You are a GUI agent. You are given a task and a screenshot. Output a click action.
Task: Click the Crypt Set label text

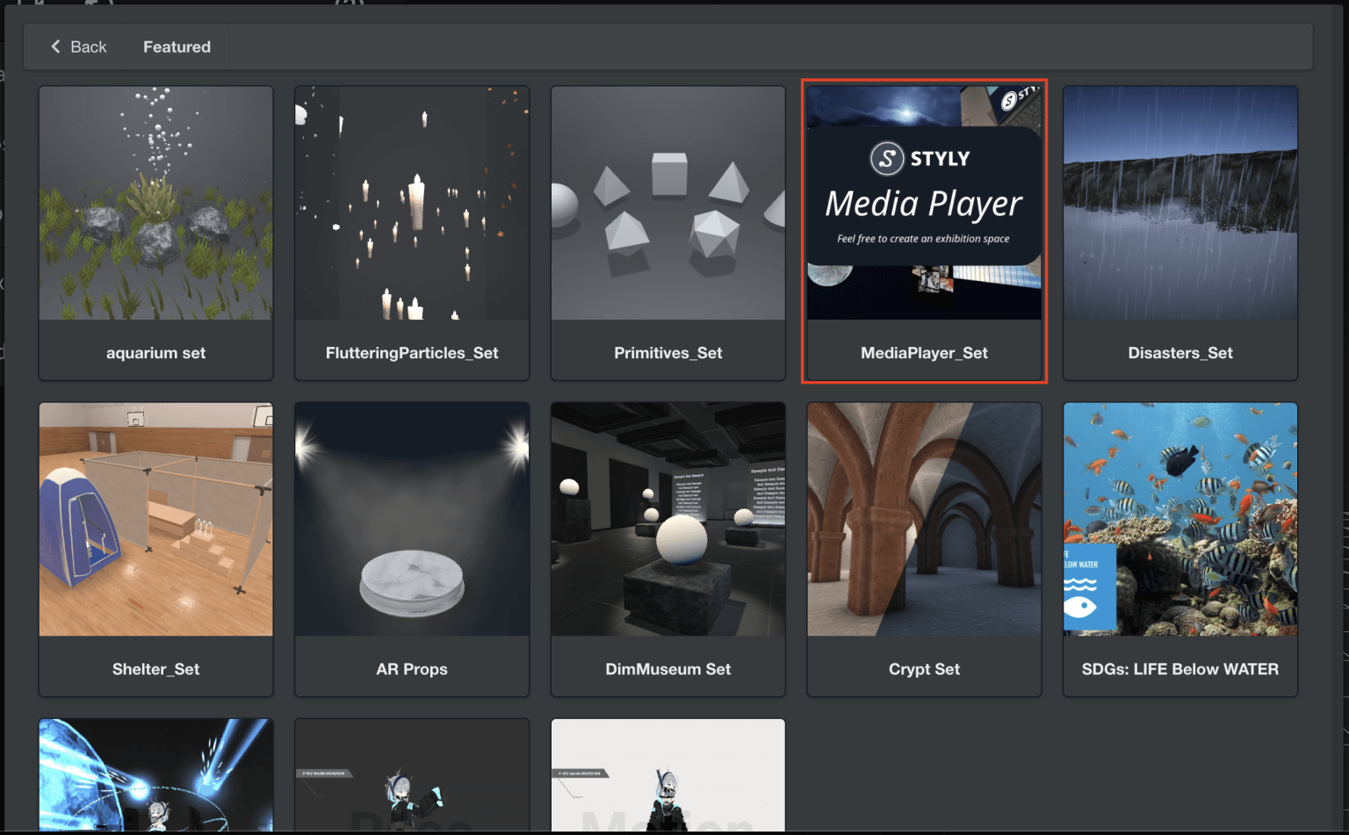pos(924,668)
